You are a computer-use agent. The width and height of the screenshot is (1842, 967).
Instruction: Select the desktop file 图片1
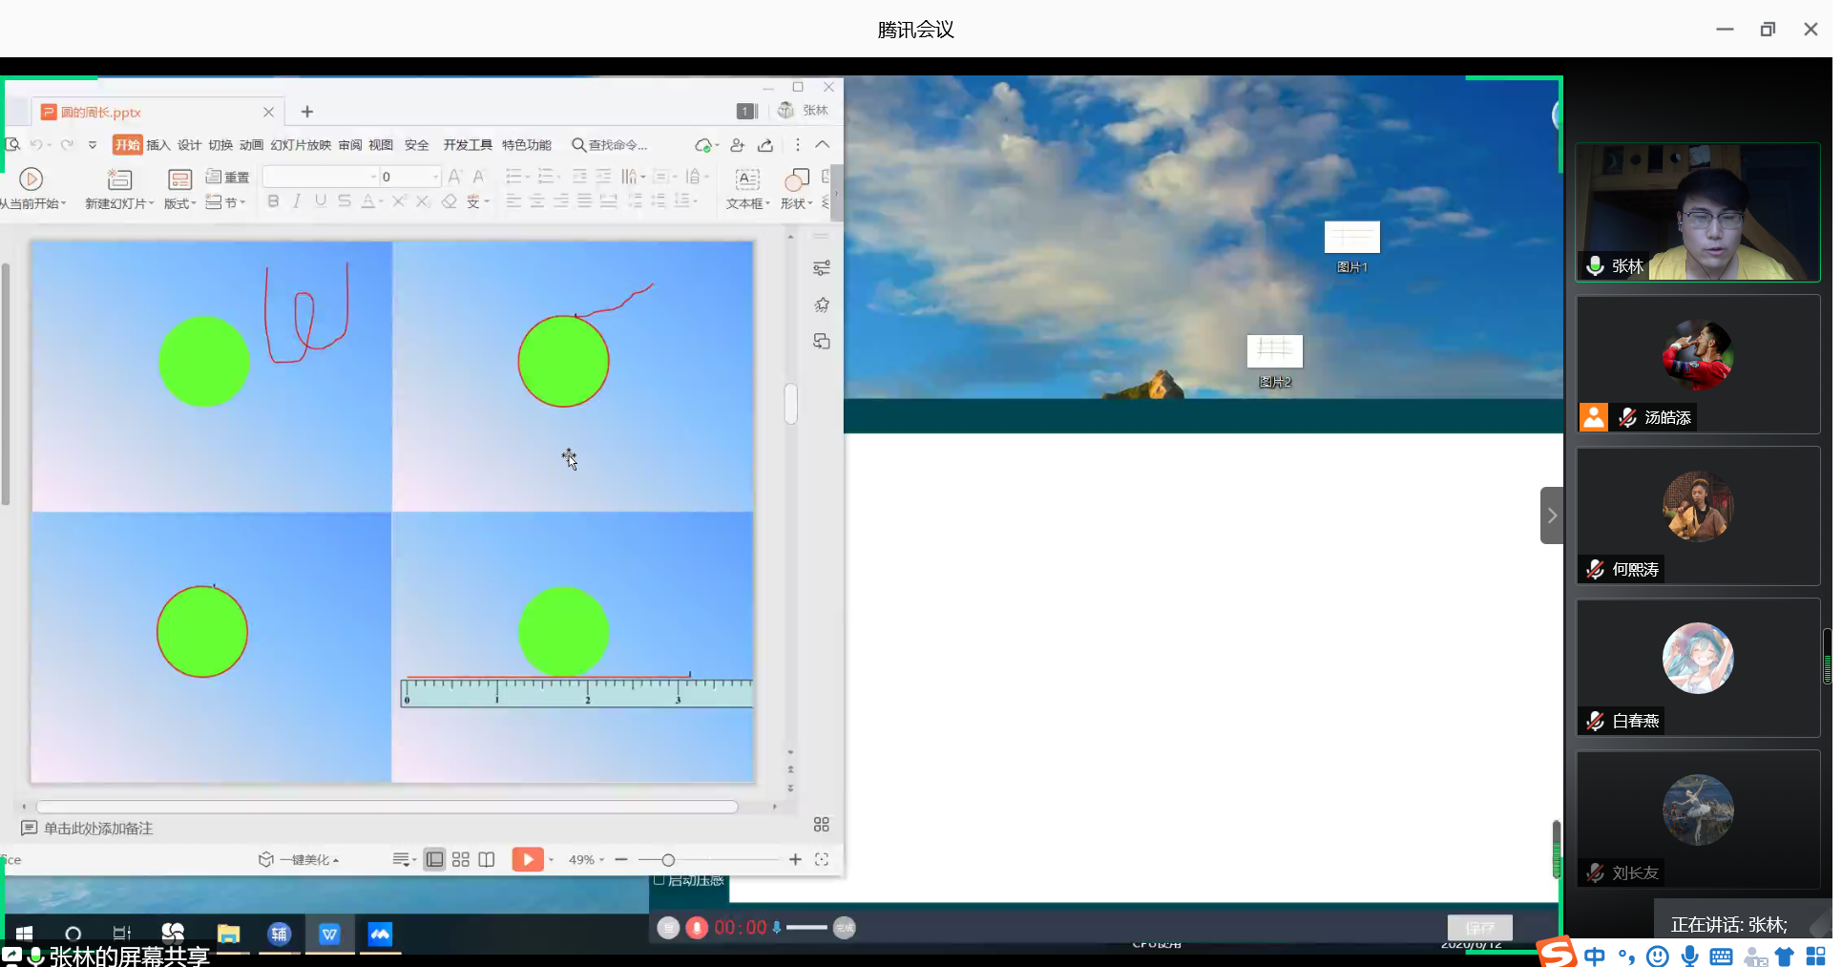point(1351,247)
